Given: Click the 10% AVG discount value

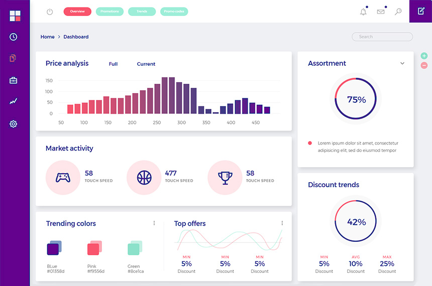Looking at the screenshot, I should tap(356, 264).
